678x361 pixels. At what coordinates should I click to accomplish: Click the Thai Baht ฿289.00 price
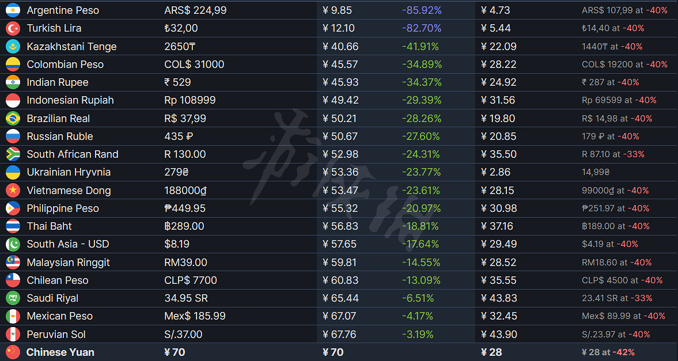click(x=184, y=226)
